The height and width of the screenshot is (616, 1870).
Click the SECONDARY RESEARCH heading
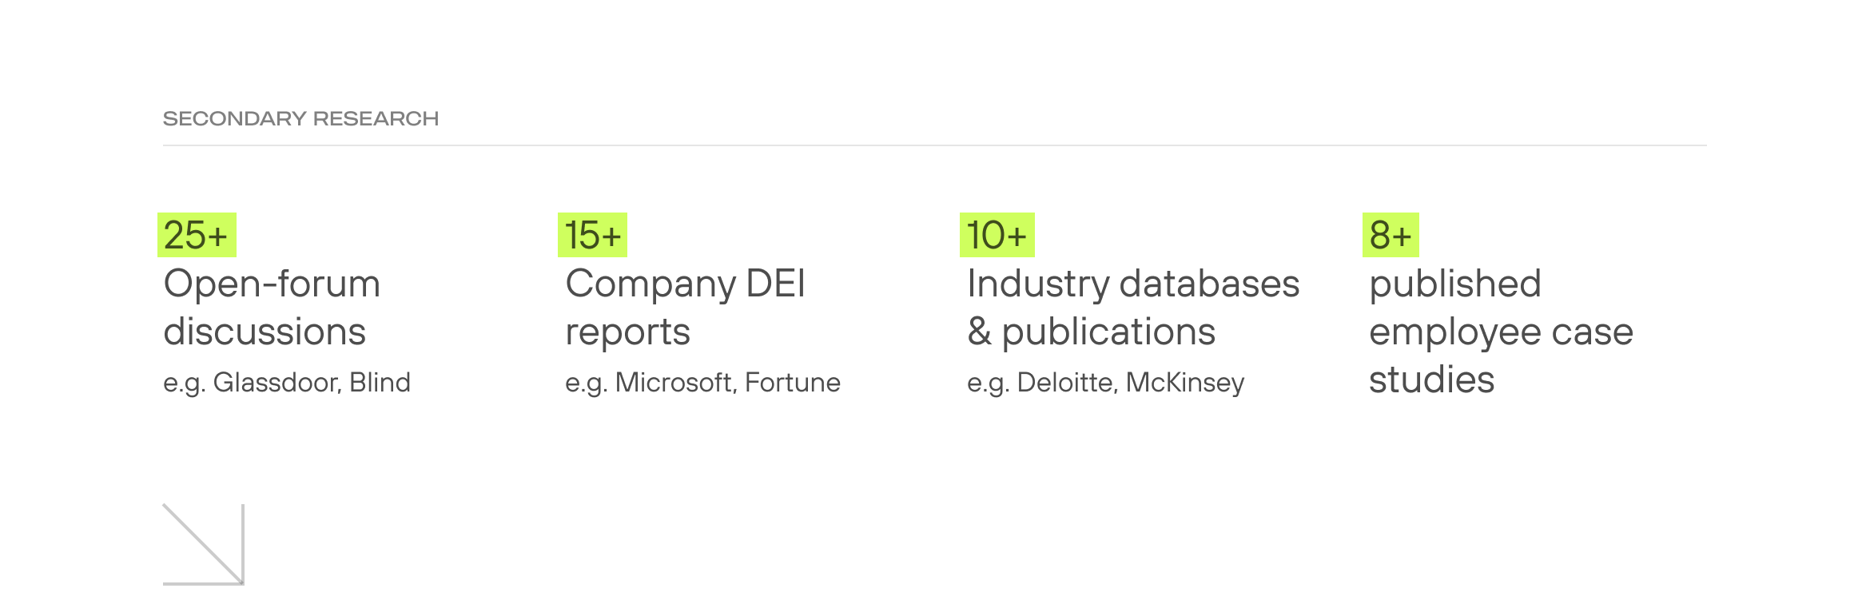300,118
